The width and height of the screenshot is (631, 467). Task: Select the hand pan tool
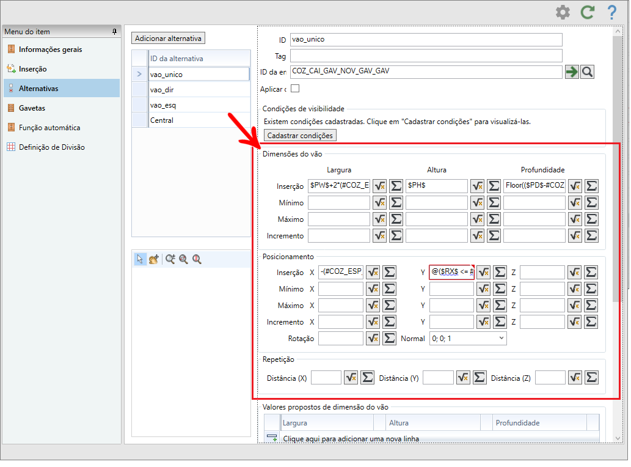(153, 259)
